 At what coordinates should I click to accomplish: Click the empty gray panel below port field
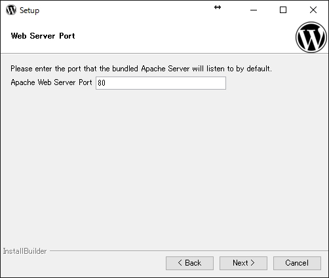click(x=164, y=165)
